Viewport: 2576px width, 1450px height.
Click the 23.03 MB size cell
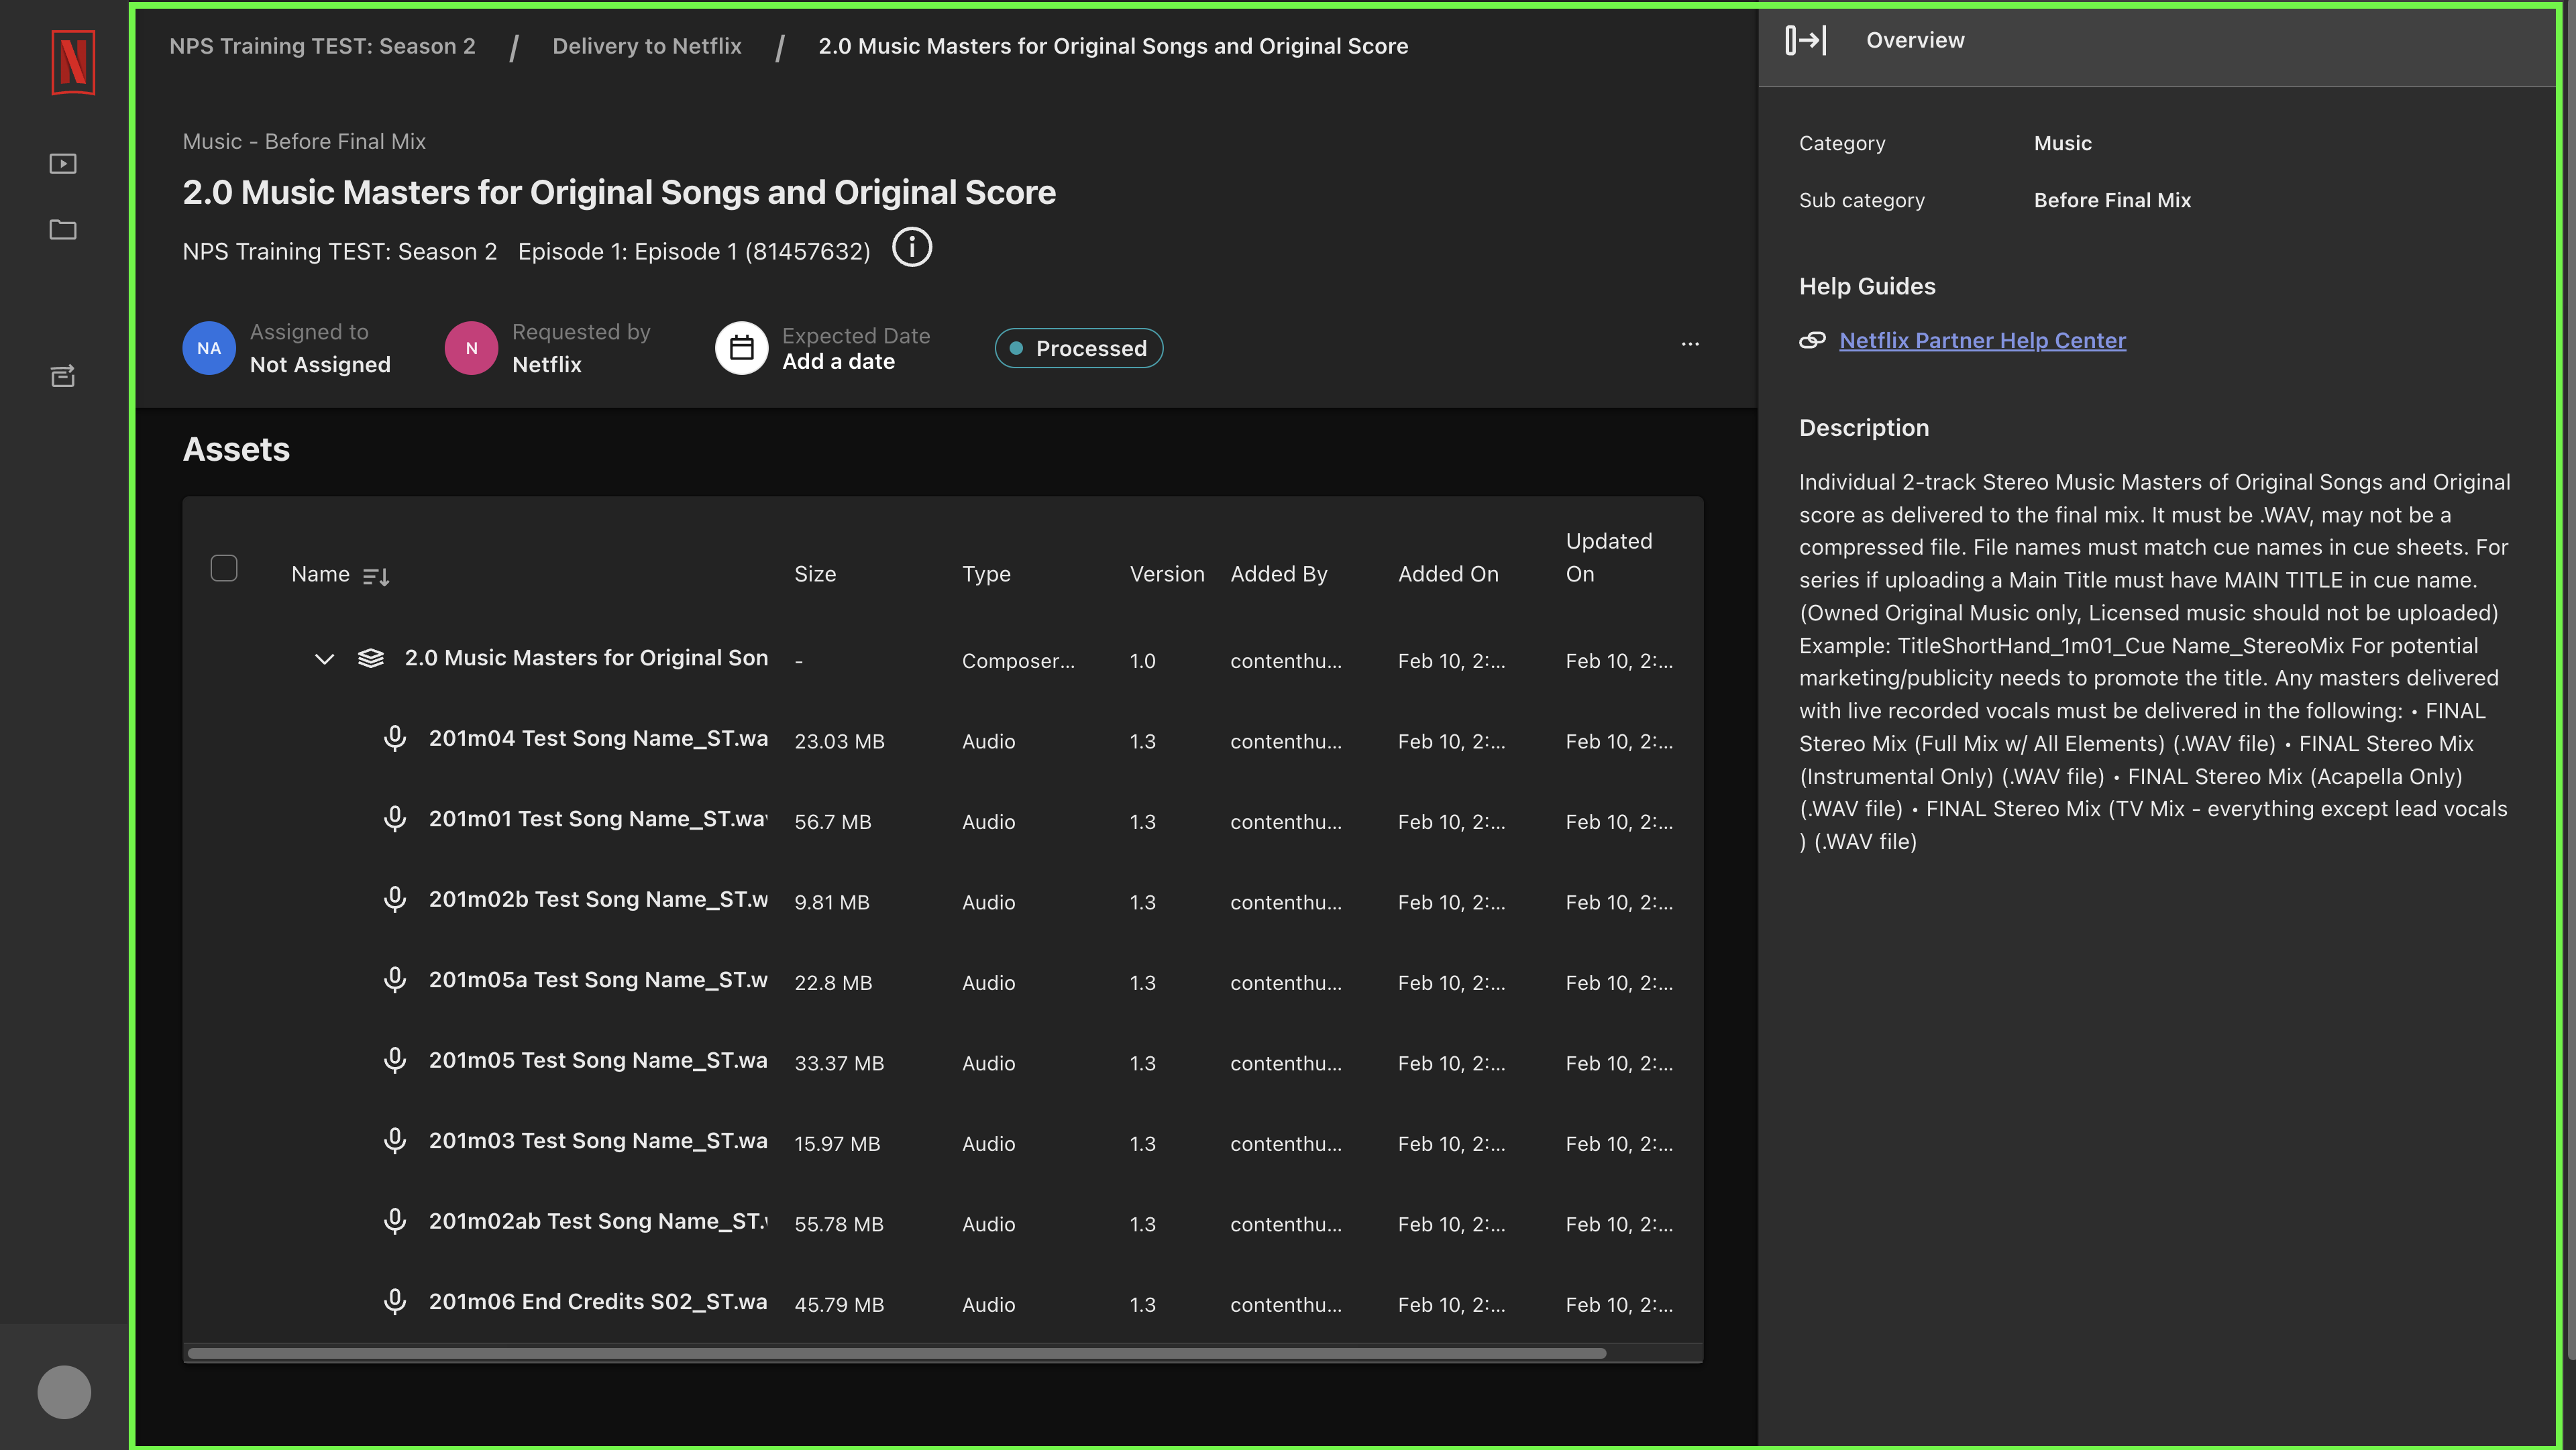[839, 741]
